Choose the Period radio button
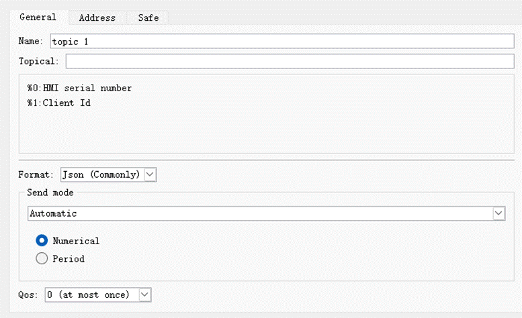Viewport: 522px width, 318px height. (42, 258)
